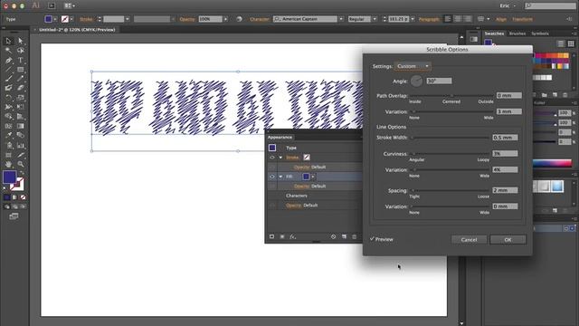Viewport: 579px width, 326px height.
Task: Click Cancel in Scribble Options
Action: 469,239
